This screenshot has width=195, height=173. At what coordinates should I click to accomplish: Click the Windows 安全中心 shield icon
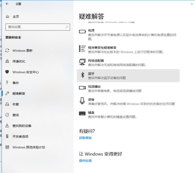coord(7,72)
